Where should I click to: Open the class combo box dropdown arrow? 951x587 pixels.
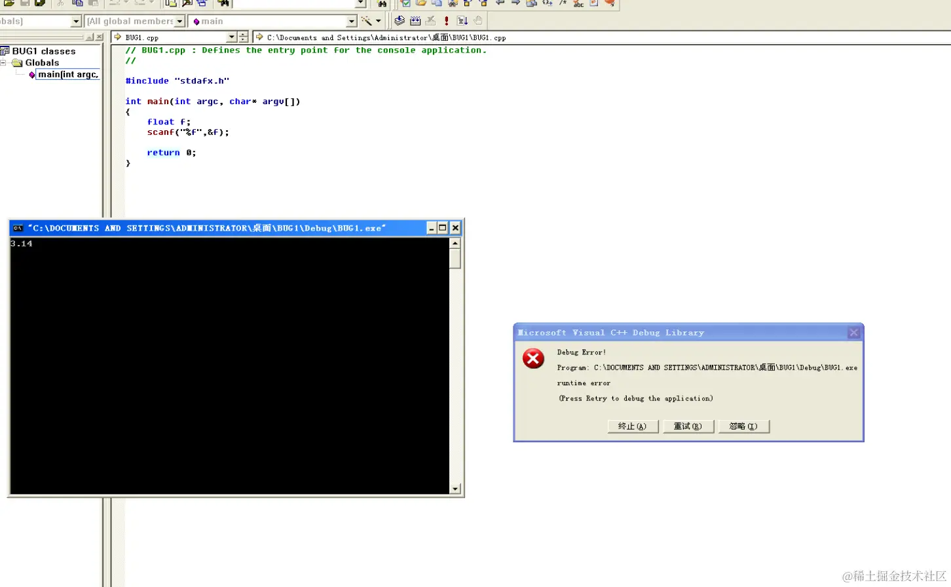coord(76,22)
